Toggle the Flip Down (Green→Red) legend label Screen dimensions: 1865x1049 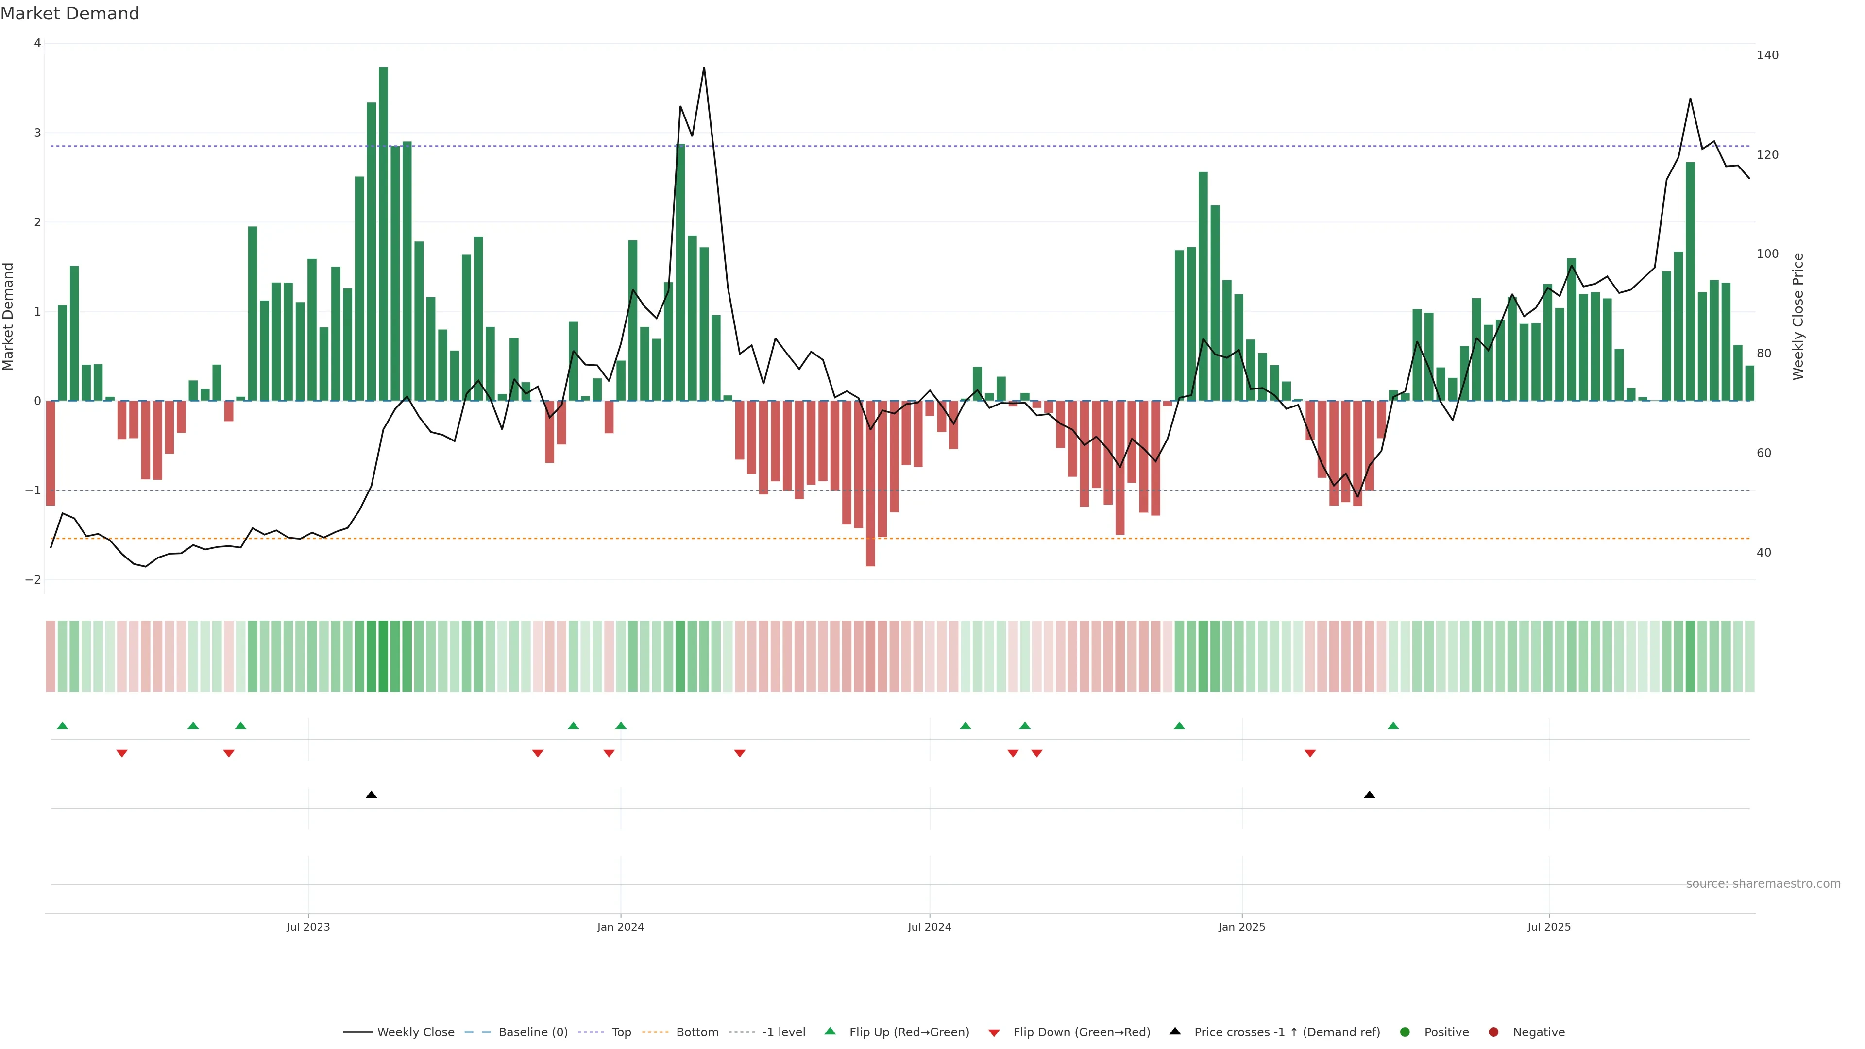pyautogui.click(x=1081, y=1032)
